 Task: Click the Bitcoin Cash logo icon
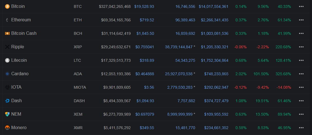[7, 33]
